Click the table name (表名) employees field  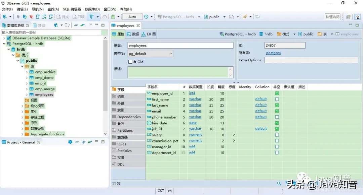(180, 46)
